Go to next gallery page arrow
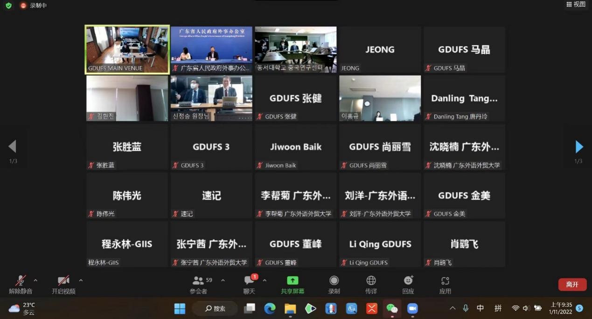Image resolution: width=592 pixels, height=319 pixels. coord(579,147)
